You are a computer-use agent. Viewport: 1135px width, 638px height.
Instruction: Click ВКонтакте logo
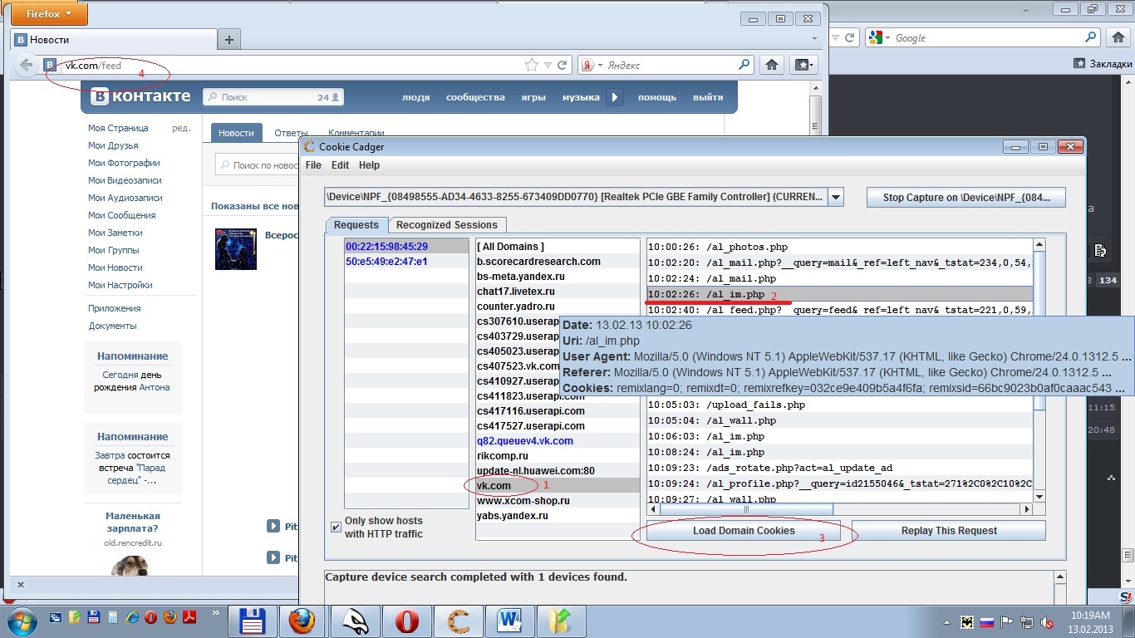[140, 96]
